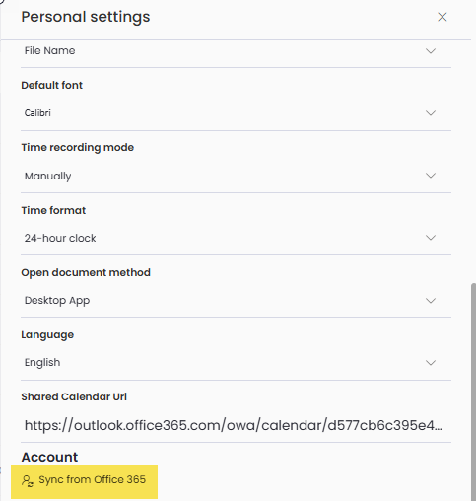Click the Open document method label
The height and width of the screenshot is (501, 476).
click(86, 273)
